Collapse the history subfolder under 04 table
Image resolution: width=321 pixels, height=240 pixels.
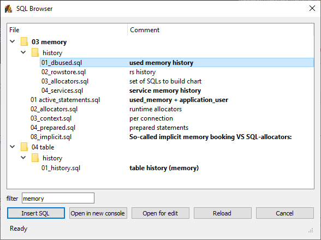coord(23,158)
